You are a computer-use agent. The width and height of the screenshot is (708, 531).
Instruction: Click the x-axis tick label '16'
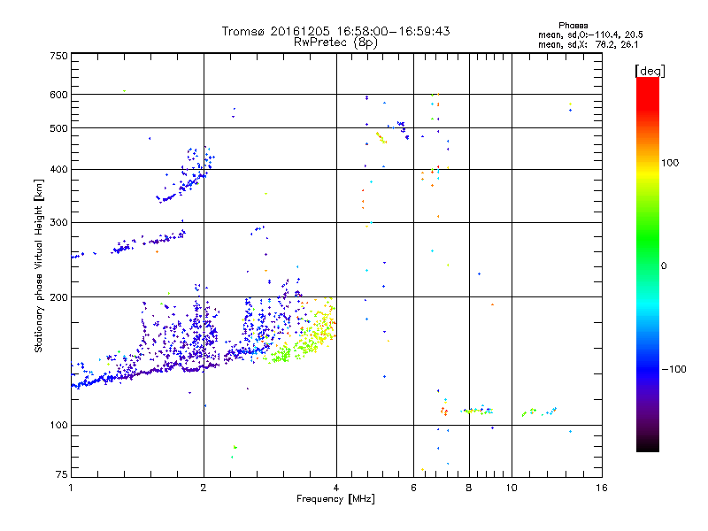tap(602, 488)
